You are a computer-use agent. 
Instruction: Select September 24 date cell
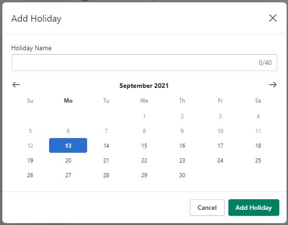[x=220, y=161]
